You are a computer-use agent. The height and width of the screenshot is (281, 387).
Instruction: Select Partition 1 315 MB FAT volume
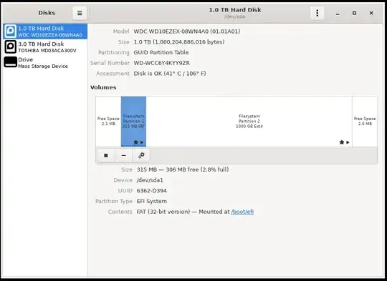(x=133, y=122)
